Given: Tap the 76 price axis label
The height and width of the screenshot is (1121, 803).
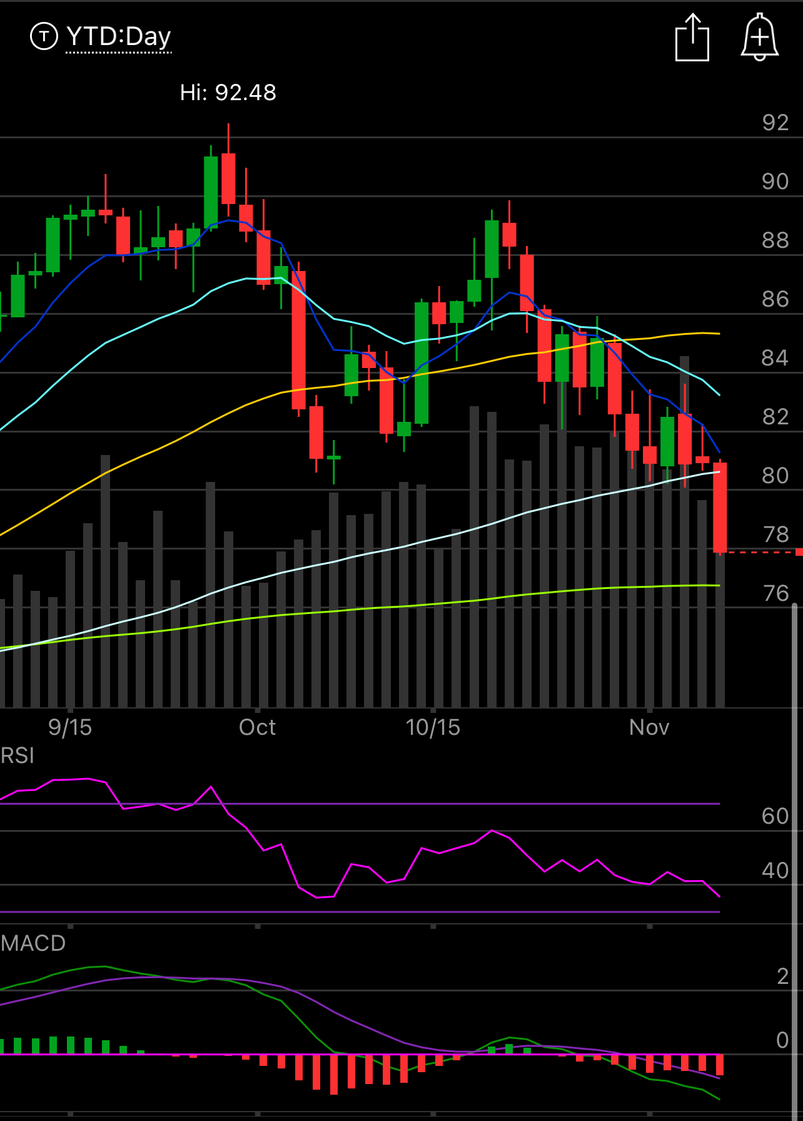Looking at the screenshot, I should click(775, 593).
